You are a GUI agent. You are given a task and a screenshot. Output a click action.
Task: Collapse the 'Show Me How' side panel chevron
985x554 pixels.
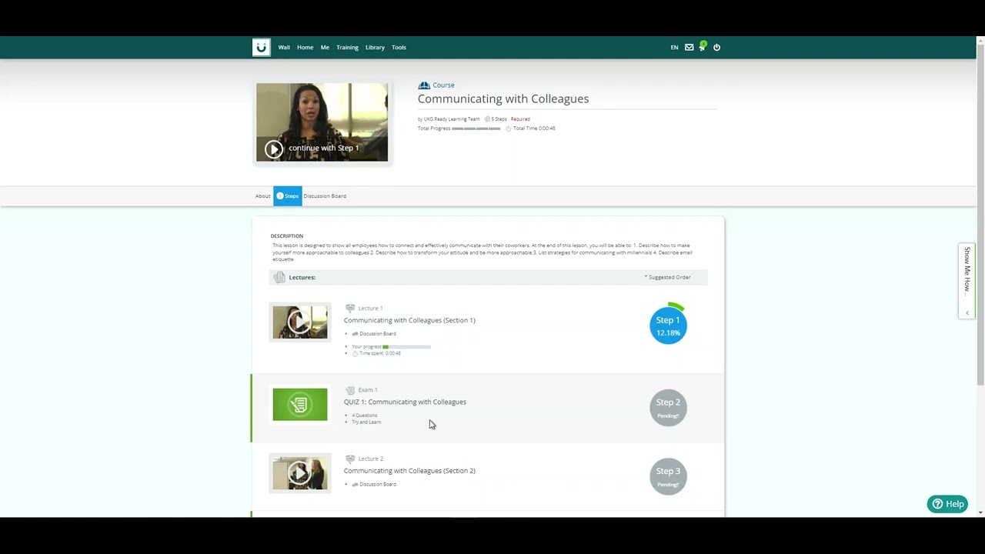pos(967,312)
